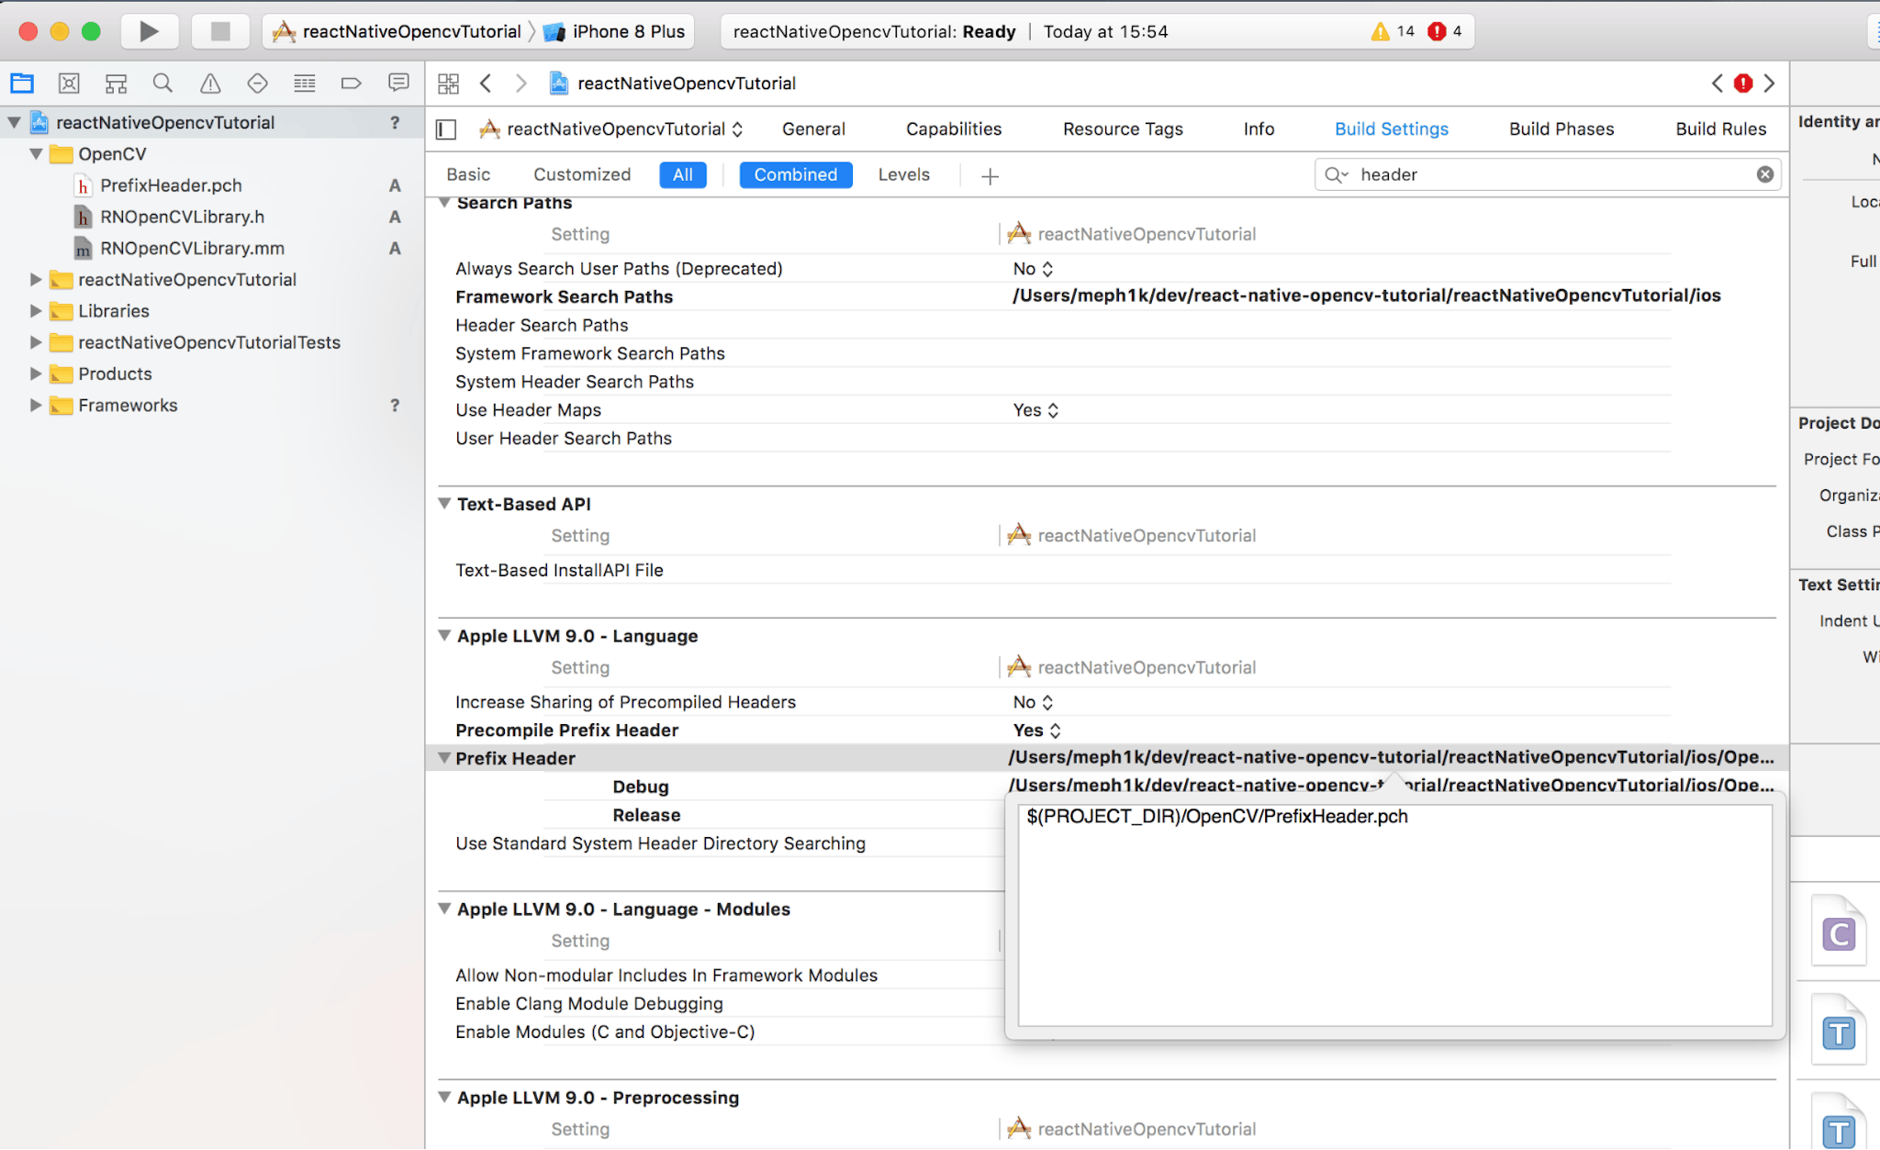Expand the Libraries folder
The height and width of the screenshot is (1150, 1880).
pyautogui.click(x=36, y=311)
